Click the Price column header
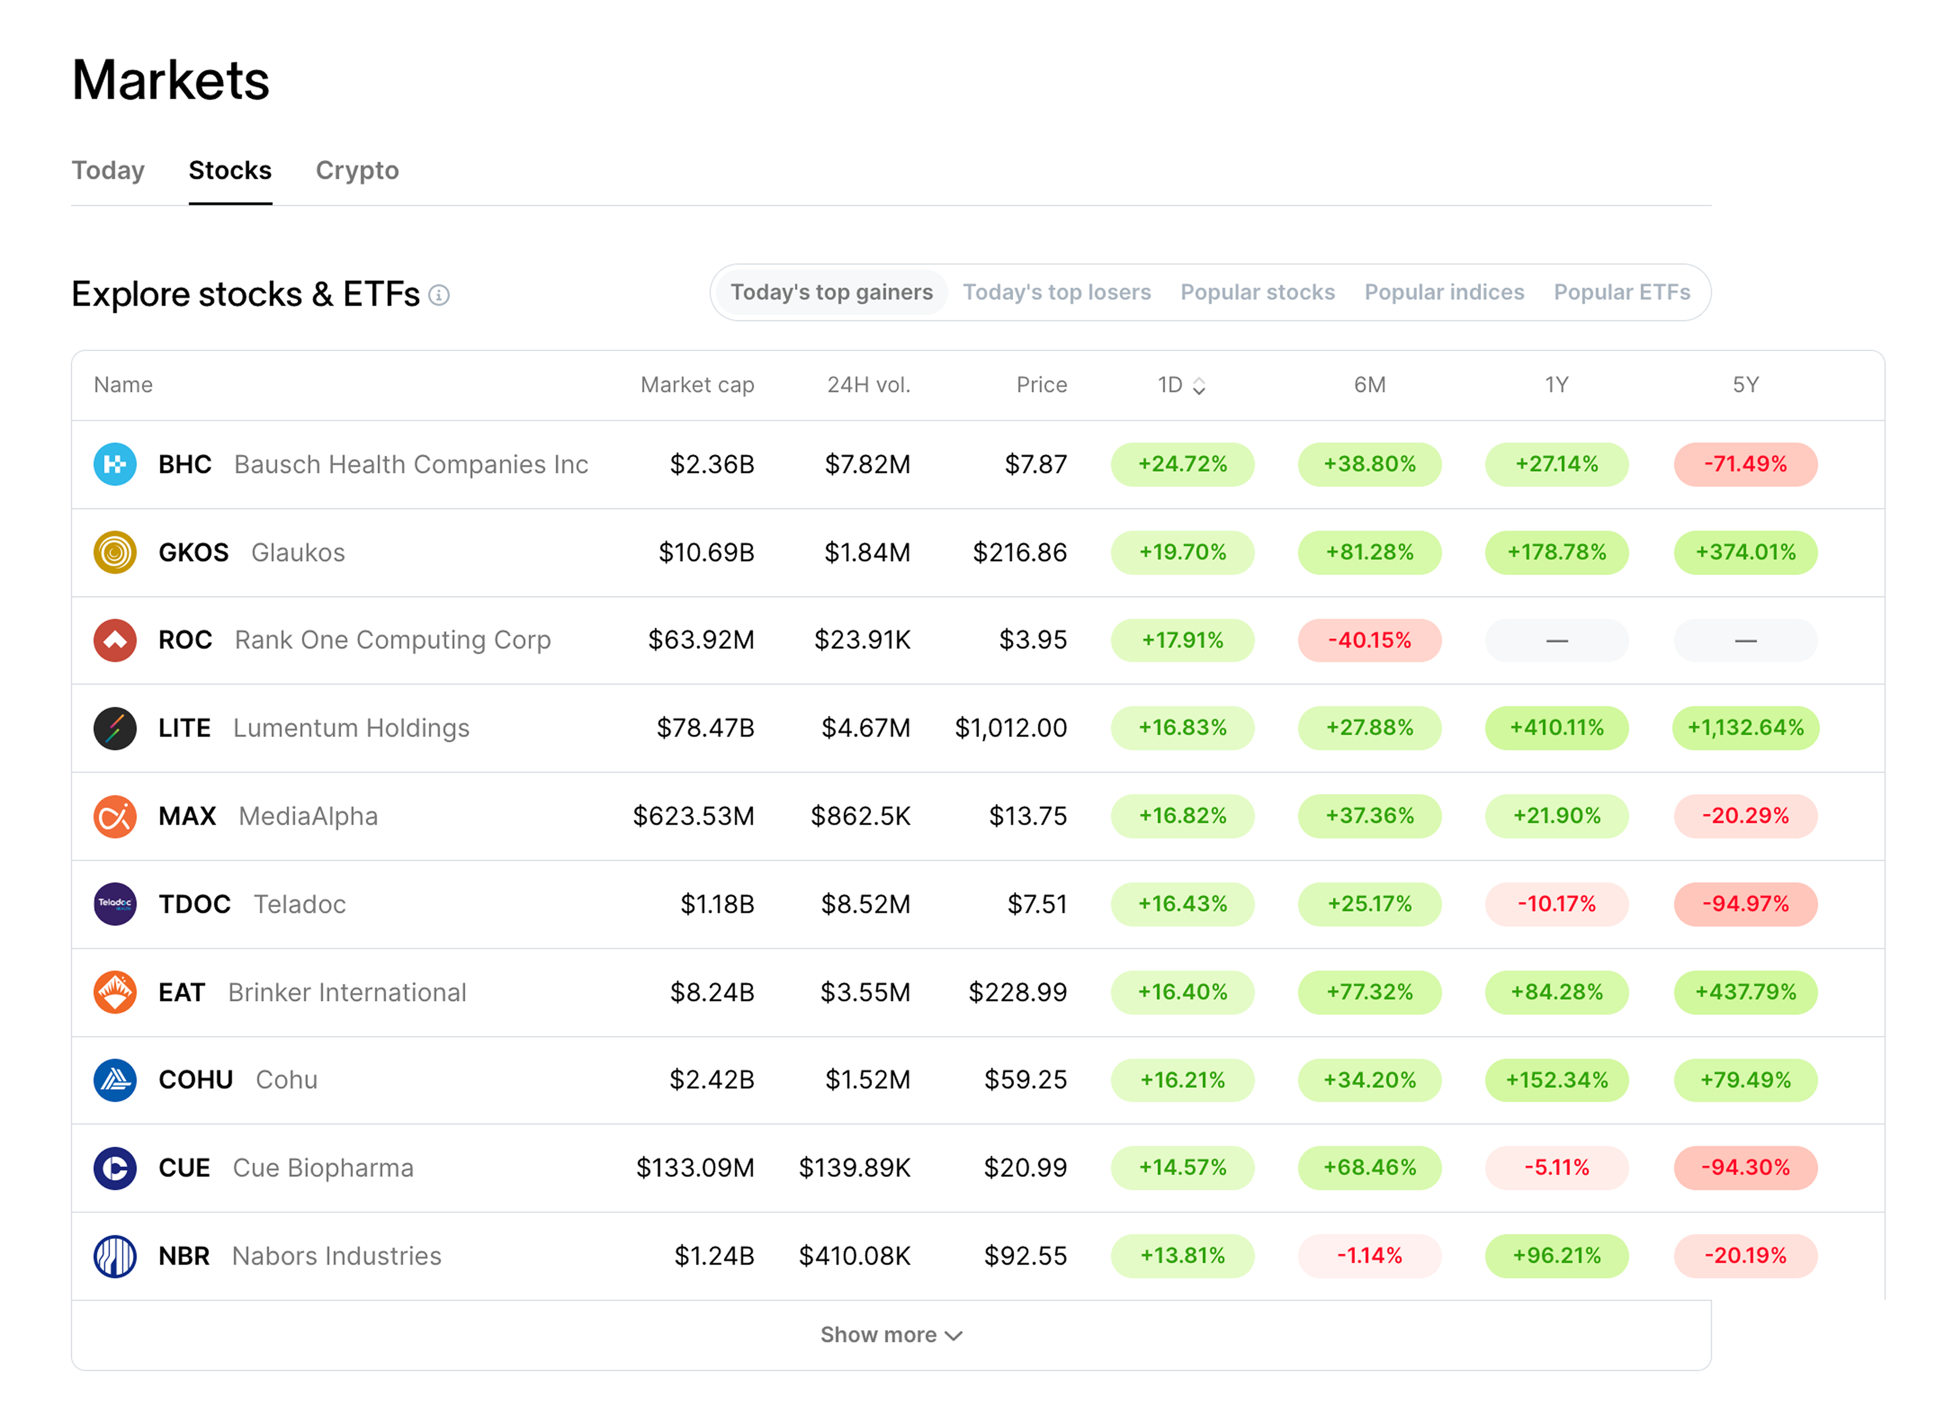Image resolution: width=1953 pixels, height=1424 pixels. tap(1041, 385)
